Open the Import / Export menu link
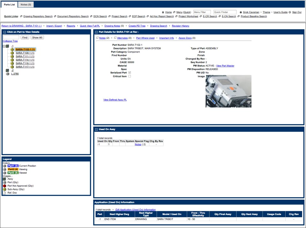The image size is (306, 228). (54, 26)
